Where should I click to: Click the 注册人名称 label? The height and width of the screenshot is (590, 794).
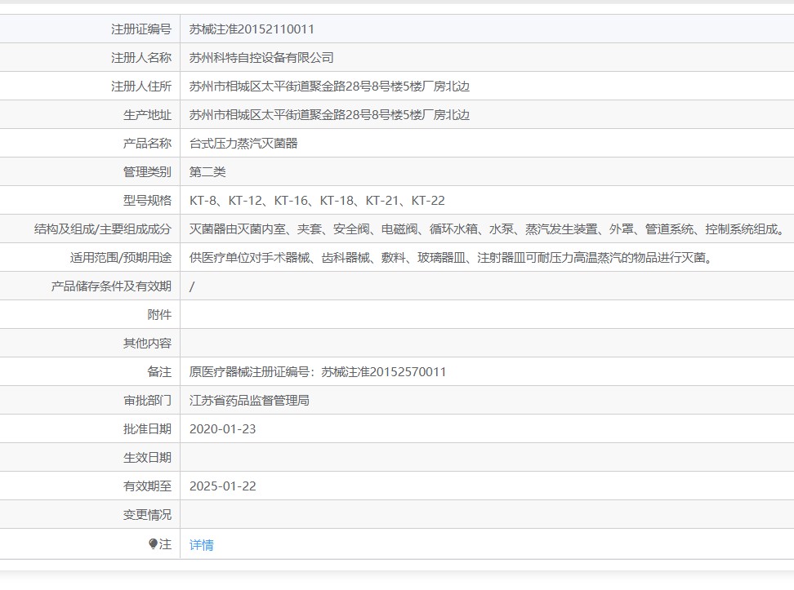coord(141,58)
